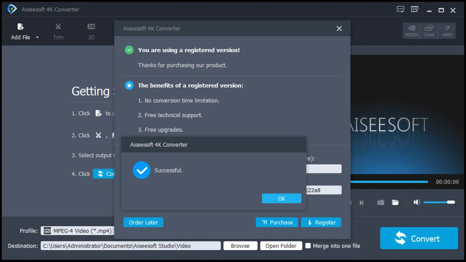Maximize the main window
466x262 pixels.
pyautogui.click(x=441, y=11)
